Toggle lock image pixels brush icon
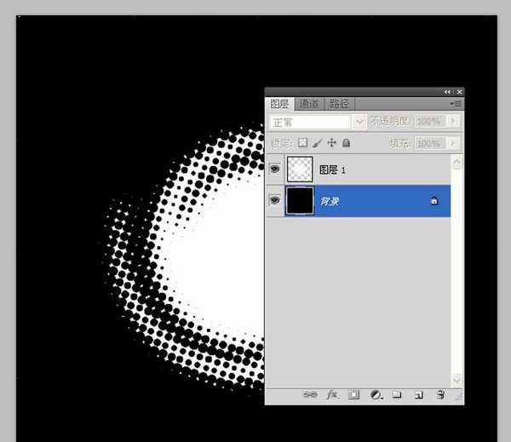 coord(318,143)
